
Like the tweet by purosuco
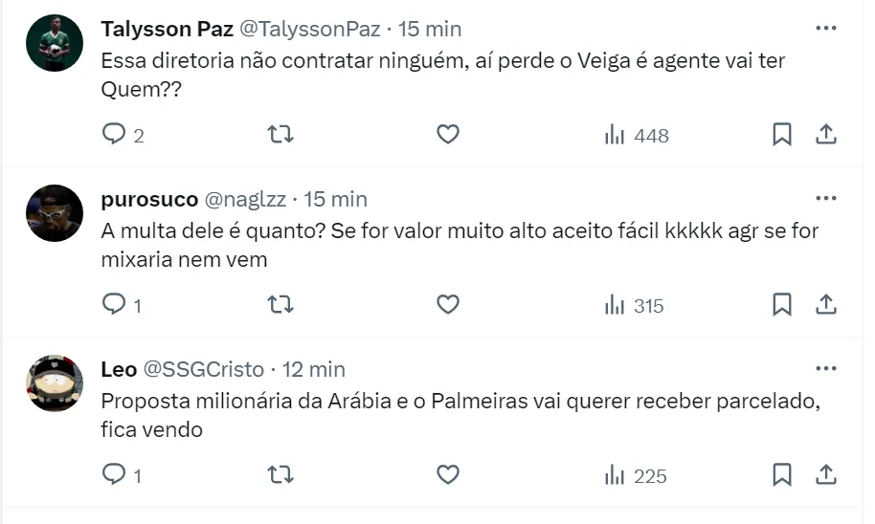[448, 305]
